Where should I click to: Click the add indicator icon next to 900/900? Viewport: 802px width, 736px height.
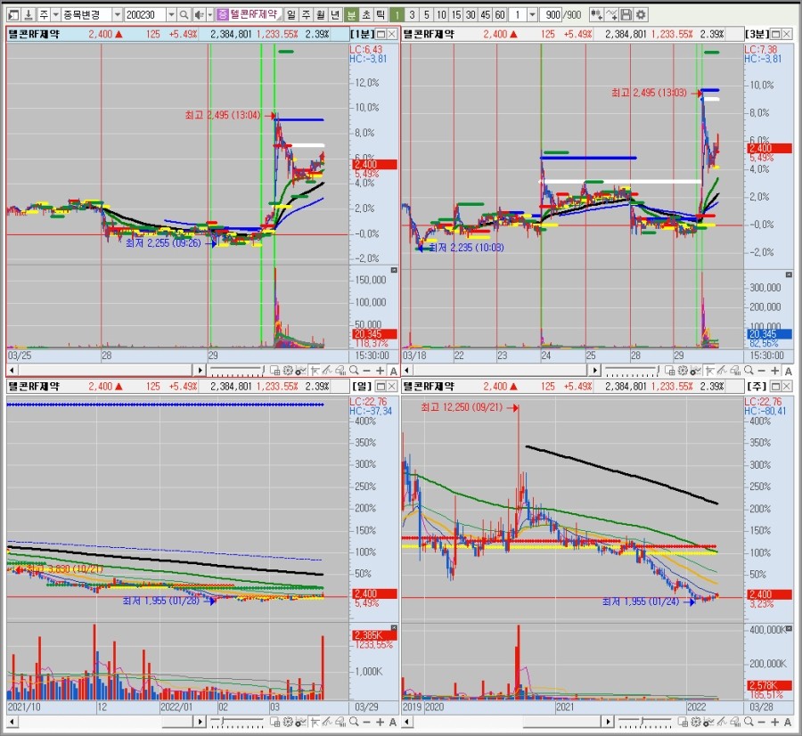pyautogui.click(x=595, y=15)
